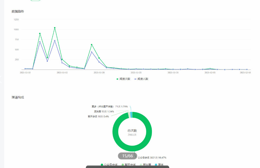Click the 15/66 page indicator badge
The image size is (260, 168).
pyautogui.click(x=128, y=156)
